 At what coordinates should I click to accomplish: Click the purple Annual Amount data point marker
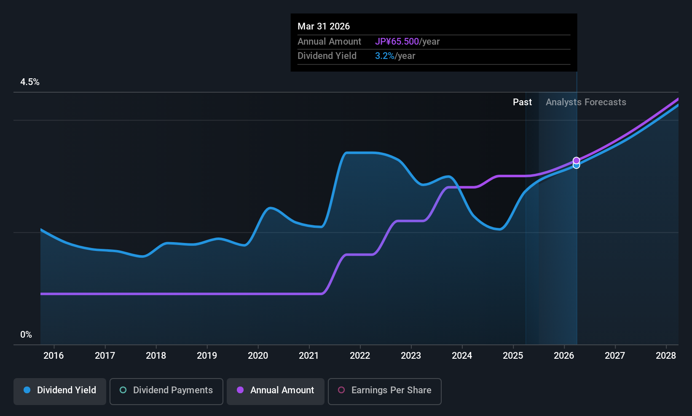[576, 160]
